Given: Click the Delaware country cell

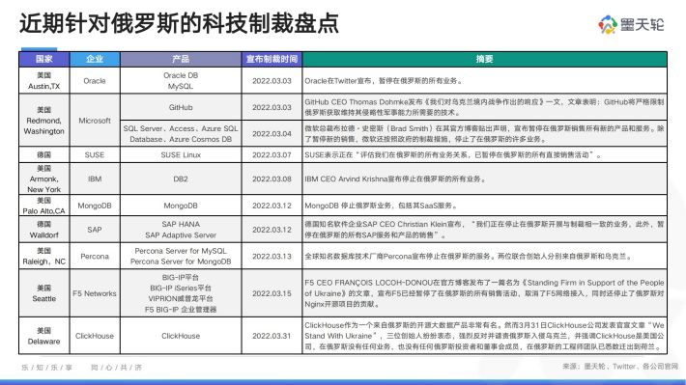Looking at the screenshot, I should point(44,336).
